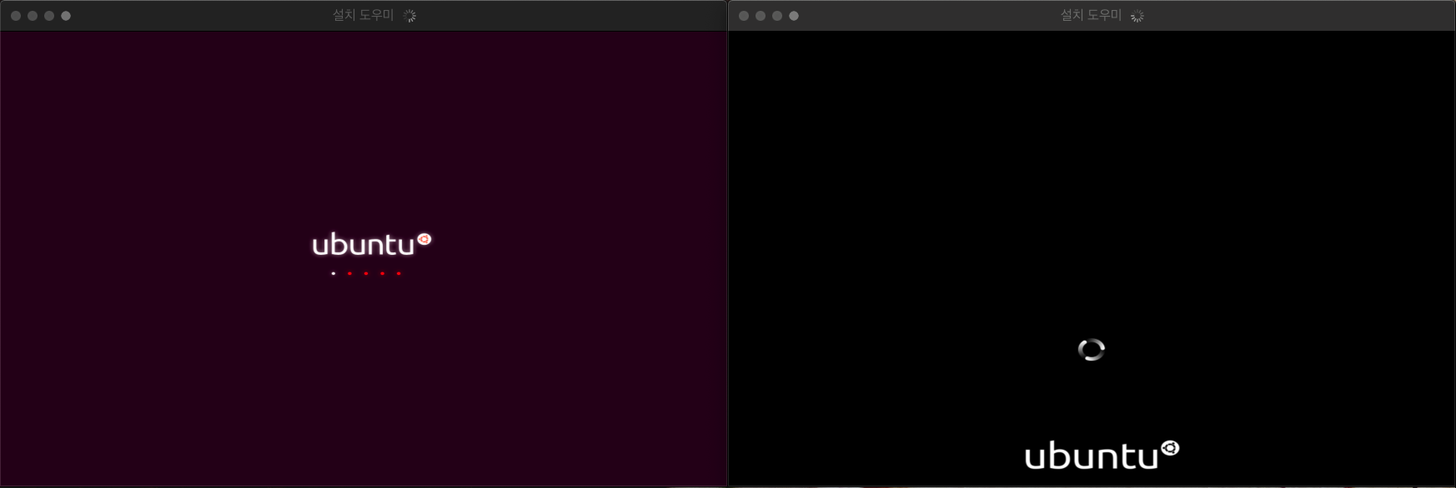Click the close button of the right window
This screenshot has height=488, width=1456.
tap(744, 16)
